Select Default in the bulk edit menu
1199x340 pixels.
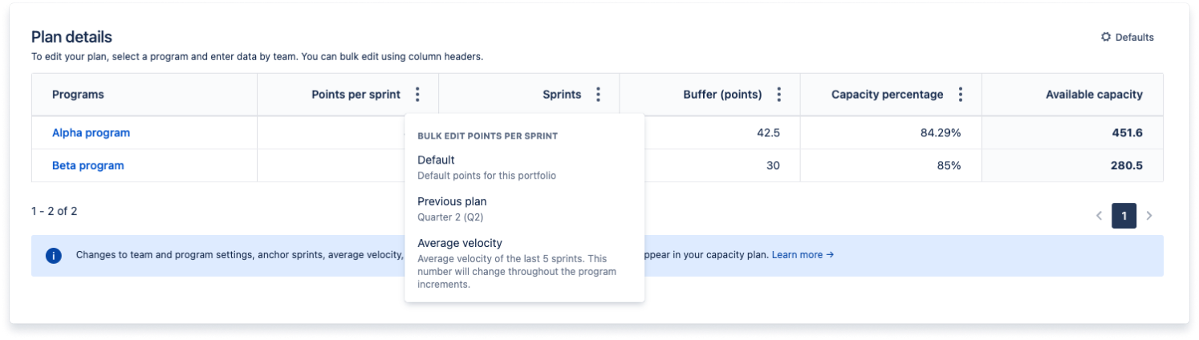click(x=525, y=168)
